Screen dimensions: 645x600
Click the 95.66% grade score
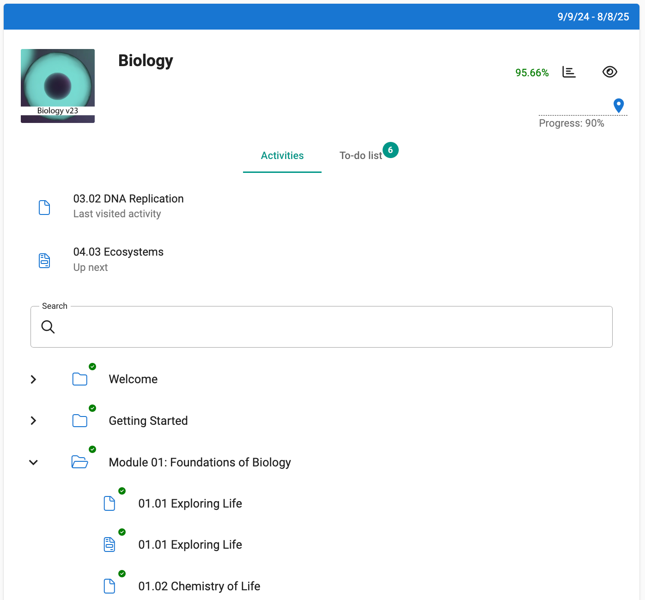pos(532,73)
